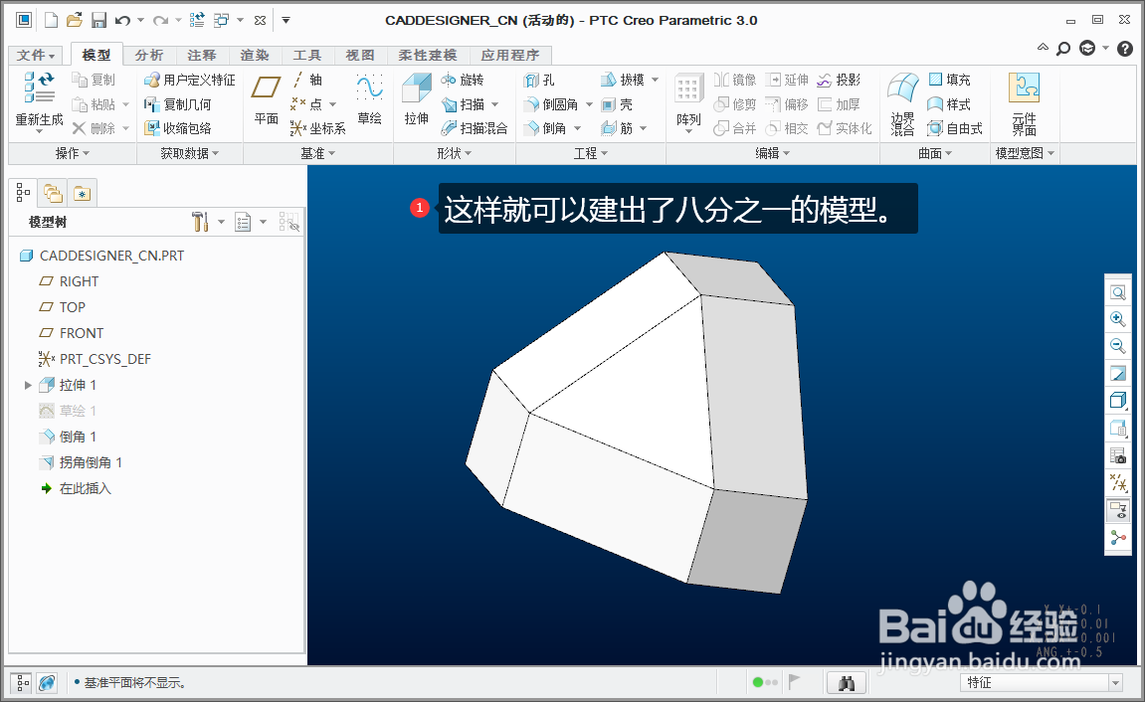The image size is (1145, 702).
Task: Open the 文件 menu
Action: pyautogui.click(x=36, y=55)
